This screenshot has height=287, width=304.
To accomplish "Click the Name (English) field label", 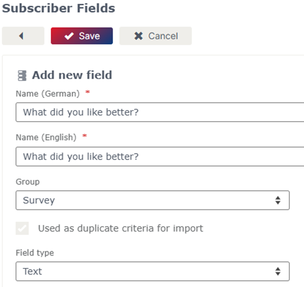I will (x=46, y=138).
